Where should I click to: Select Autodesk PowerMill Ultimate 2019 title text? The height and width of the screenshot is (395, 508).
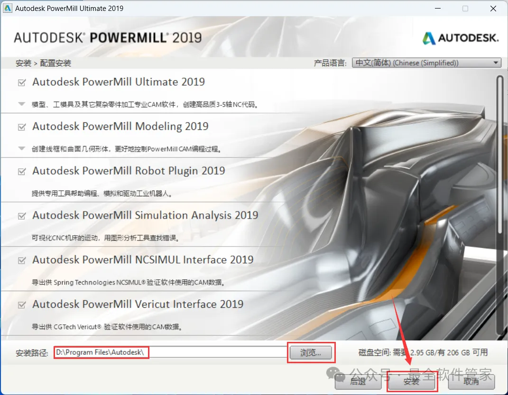(119, 82)
